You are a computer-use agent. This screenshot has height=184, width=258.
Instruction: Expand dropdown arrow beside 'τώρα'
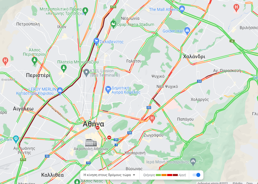(134, 175)
